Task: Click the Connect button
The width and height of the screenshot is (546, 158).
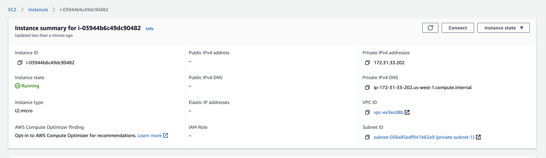Action: [458, 28]
